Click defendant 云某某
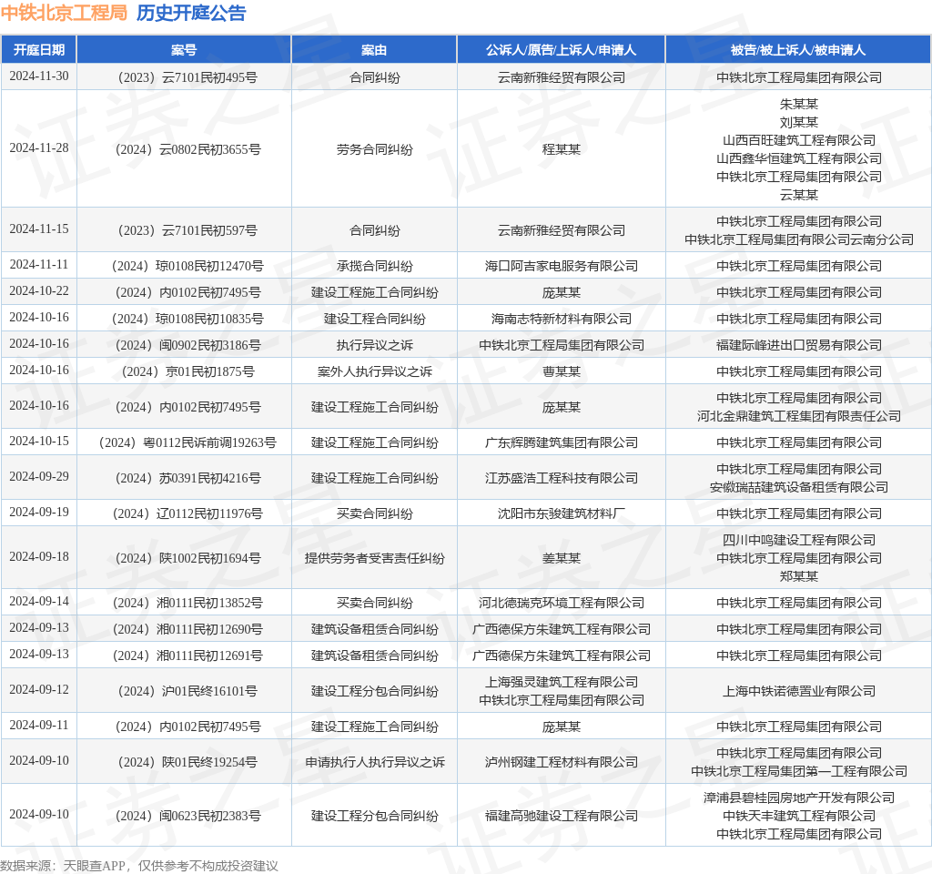The image size is (932, 874). 799,195
